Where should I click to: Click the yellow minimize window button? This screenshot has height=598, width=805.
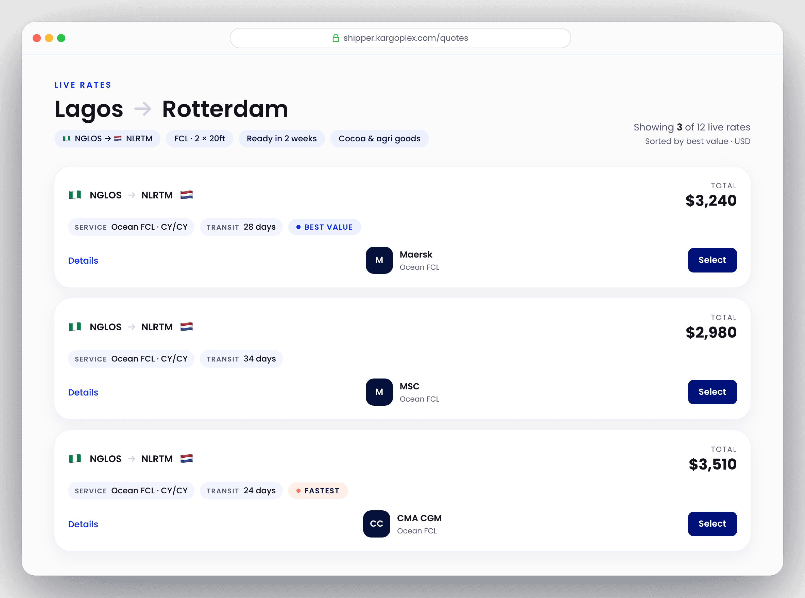click(x=49, y=38)
